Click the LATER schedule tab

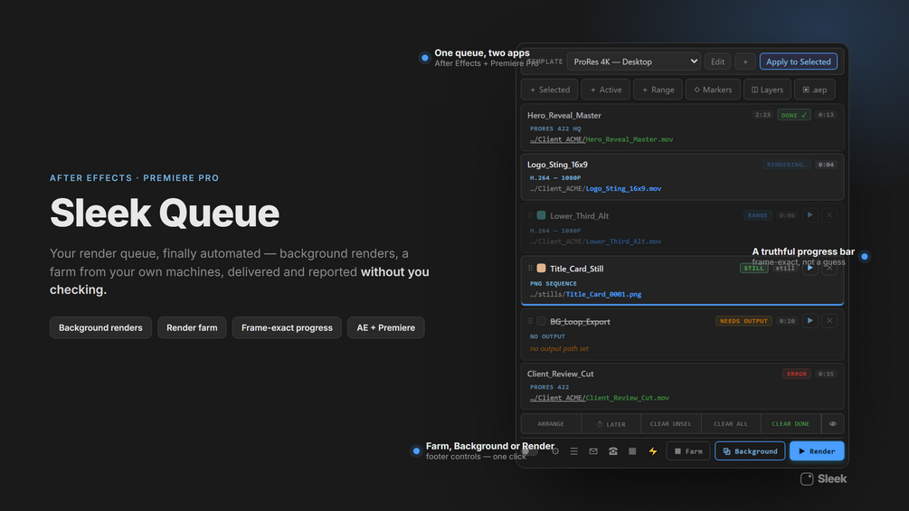point(611,424)
